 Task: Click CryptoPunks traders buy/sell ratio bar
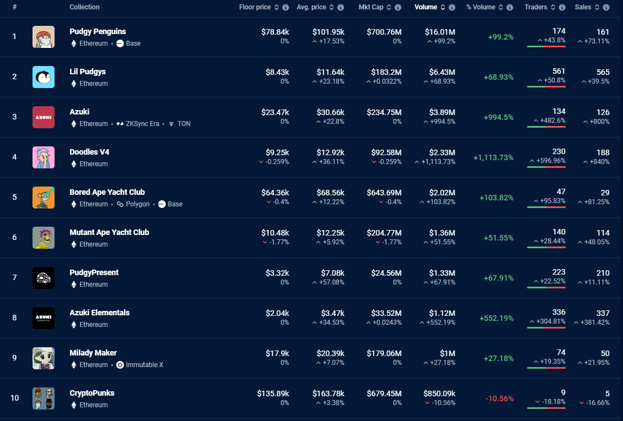tap(546, 408)
